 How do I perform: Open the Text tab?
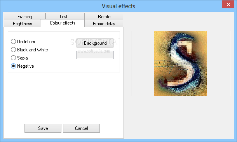[x=65, y=16]
